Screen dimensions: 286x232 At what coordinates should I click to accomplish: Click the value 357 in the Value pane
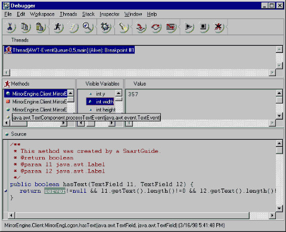coord(133,94)
